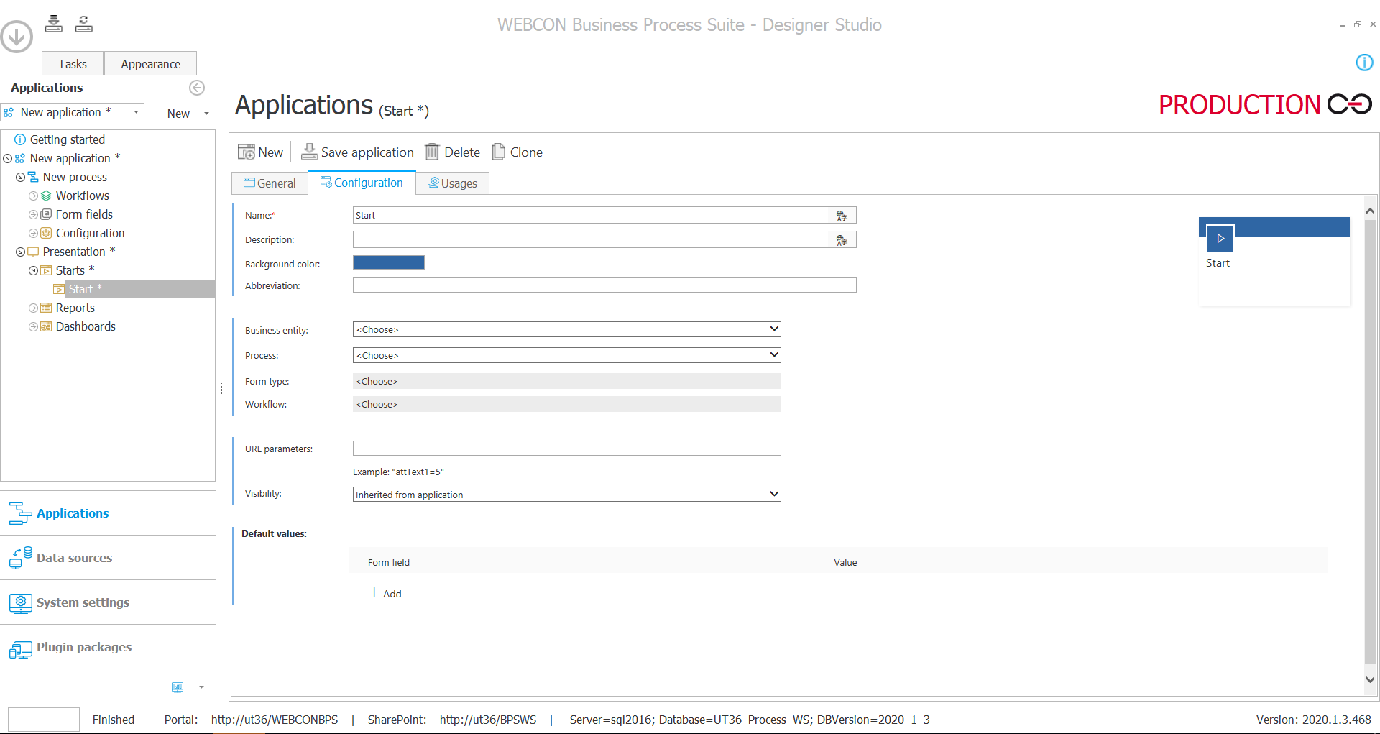Collapse the Applications panel with back arrow
The image size is (1380, 734).
[x=197, y=88]
